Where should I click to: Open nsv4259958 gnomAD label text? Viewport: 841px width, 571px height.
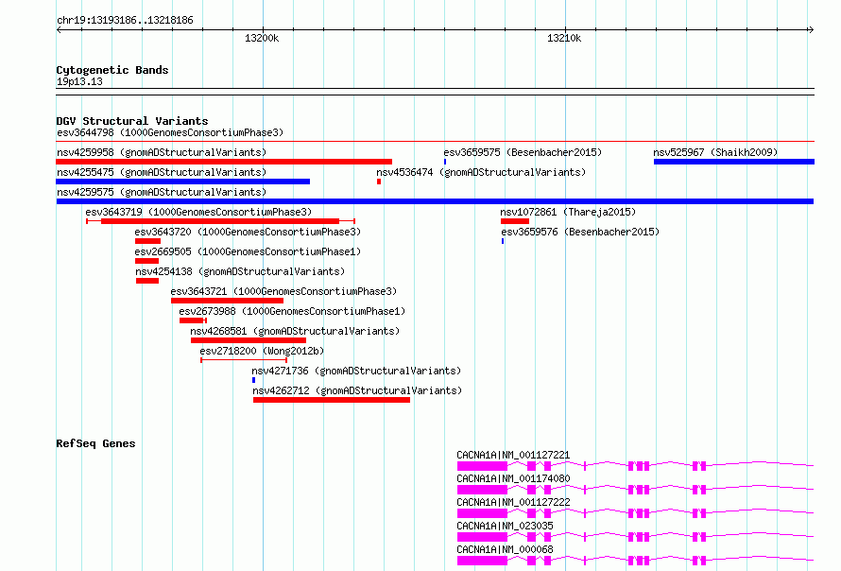tap(162, 152)
